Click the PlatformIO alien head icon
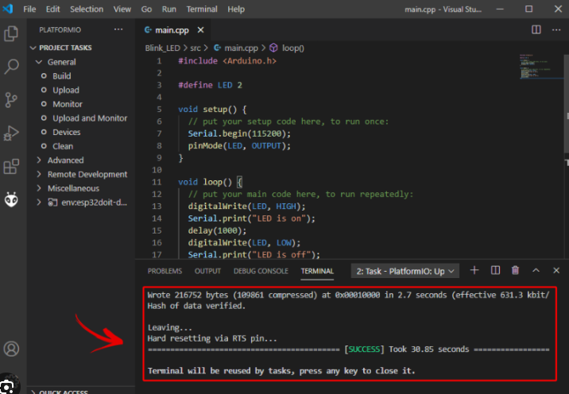Screen dimensions: 569x394 tap(12, 200)
